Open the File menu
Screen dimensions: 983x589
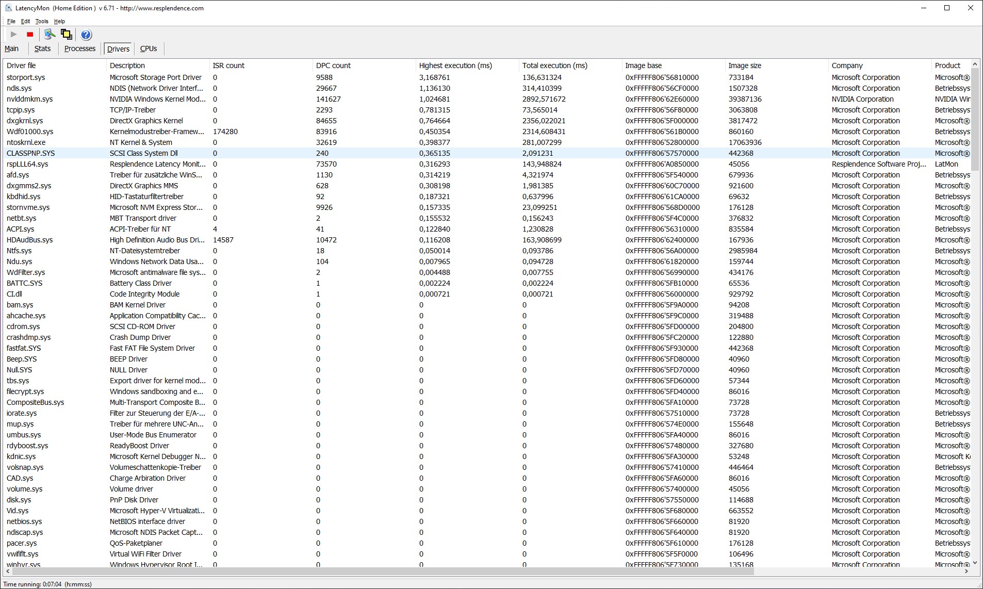tap(11, 21)
